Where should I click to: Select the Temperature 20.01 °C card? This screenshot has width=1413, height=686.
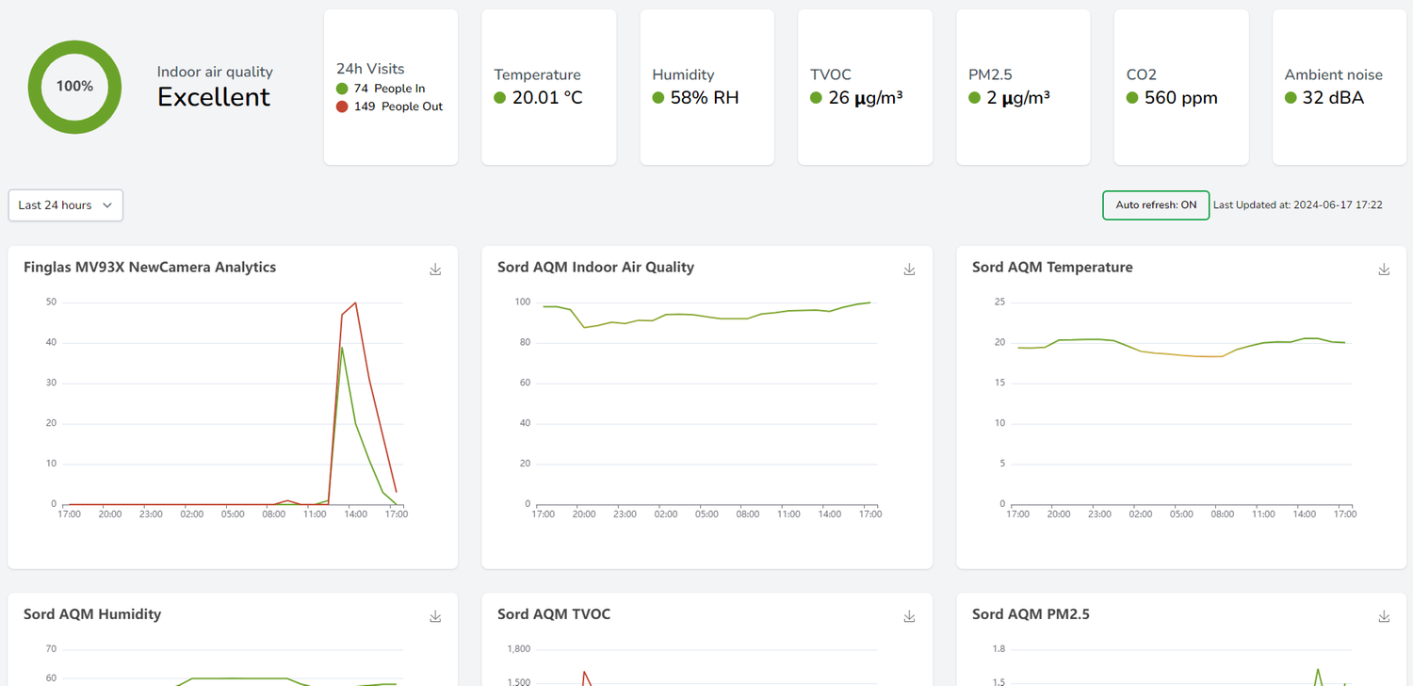[549, 88]
